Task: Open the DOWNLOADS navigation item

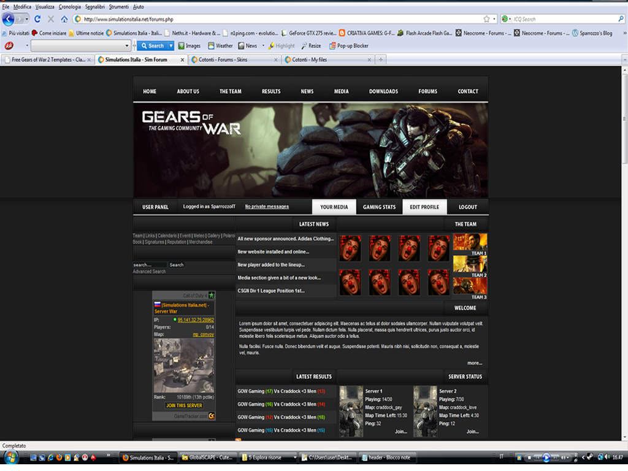Action: click(383, 91)
